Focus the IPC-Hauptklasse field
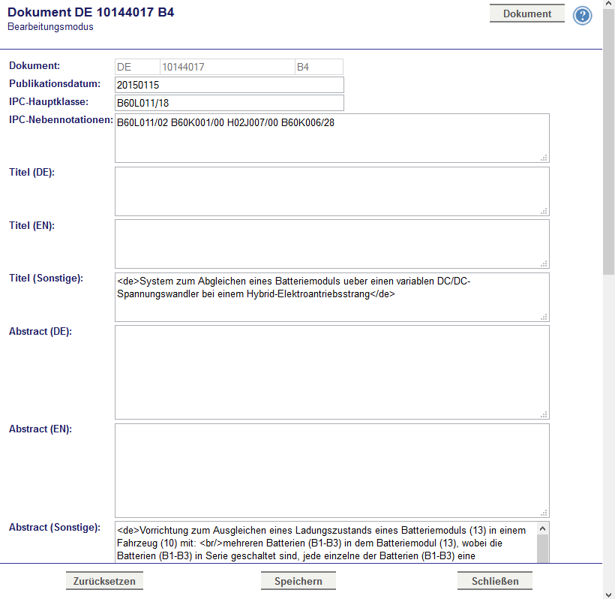The width and height of the screenshot is (615, 599). [x=229, y=103]
